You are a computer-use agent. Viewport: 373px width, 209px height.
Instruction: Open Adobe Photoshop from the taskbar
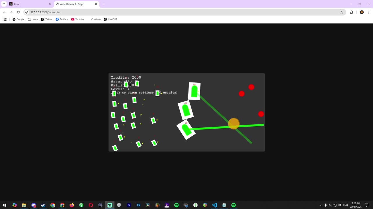point(138,205)
